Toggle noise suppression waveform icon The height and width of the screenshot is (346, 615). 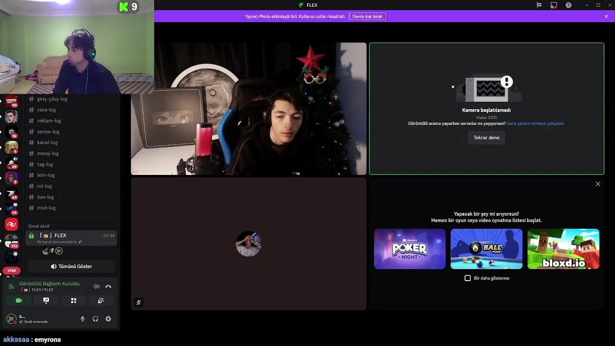[97, 286]
